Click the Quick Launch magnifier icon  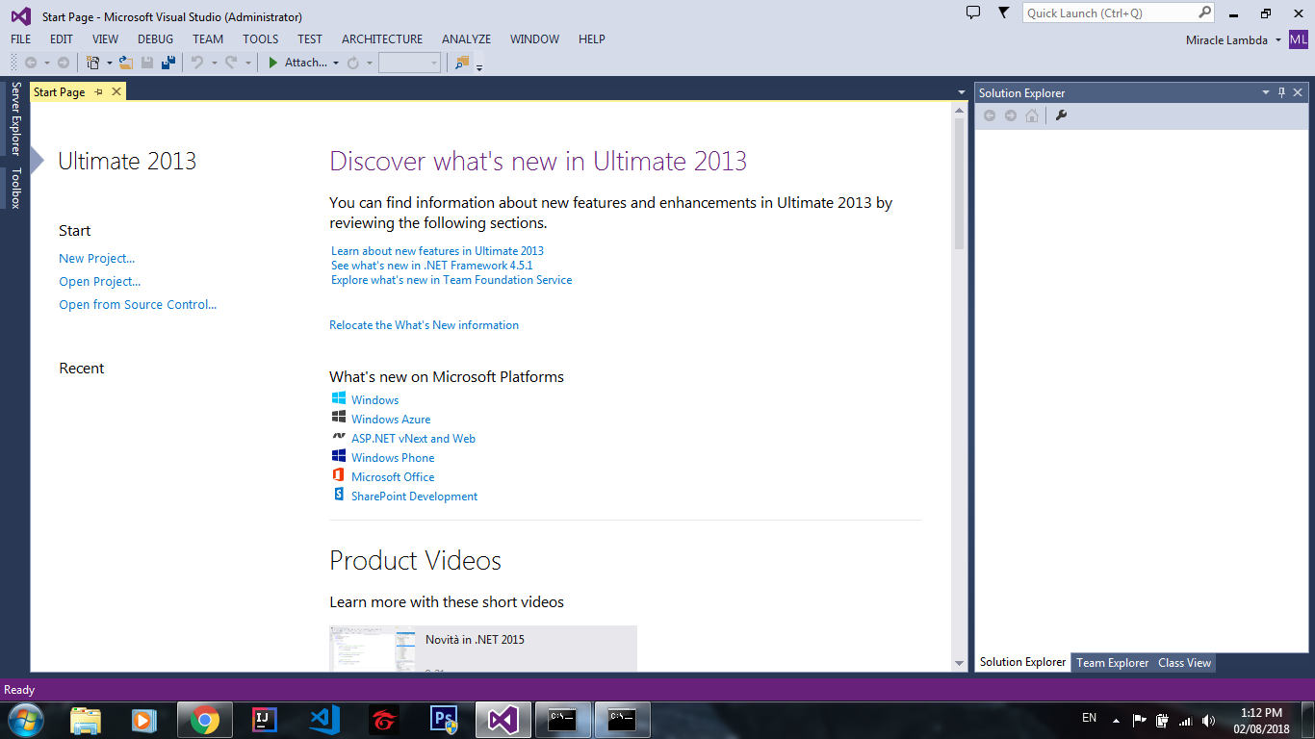point(1205,13)
